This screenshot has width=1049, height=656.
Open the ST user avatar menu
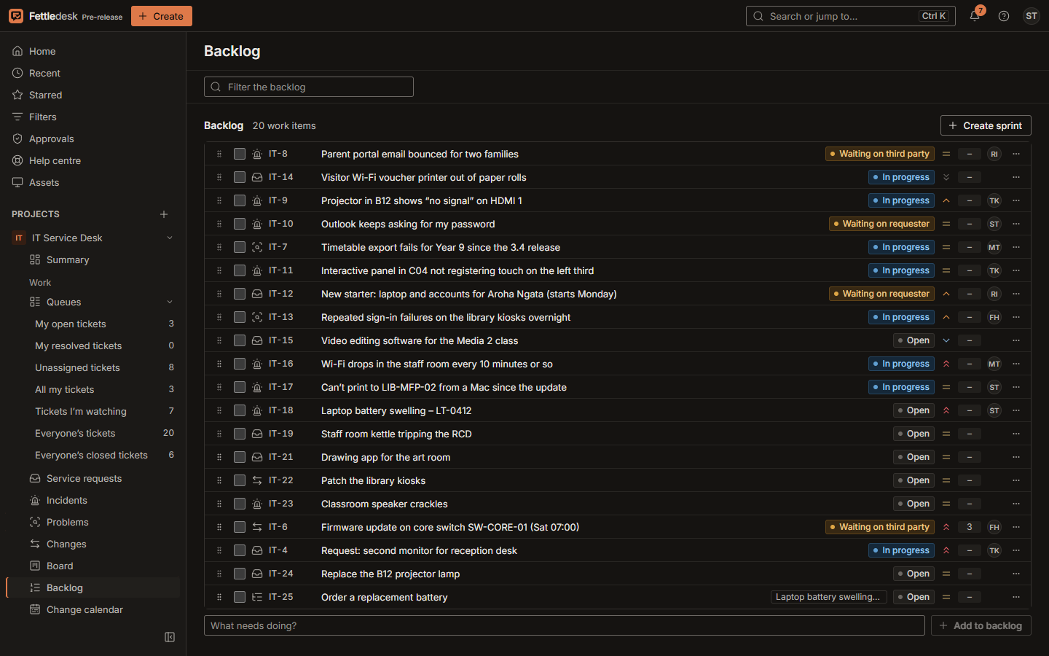(1032, 16)
